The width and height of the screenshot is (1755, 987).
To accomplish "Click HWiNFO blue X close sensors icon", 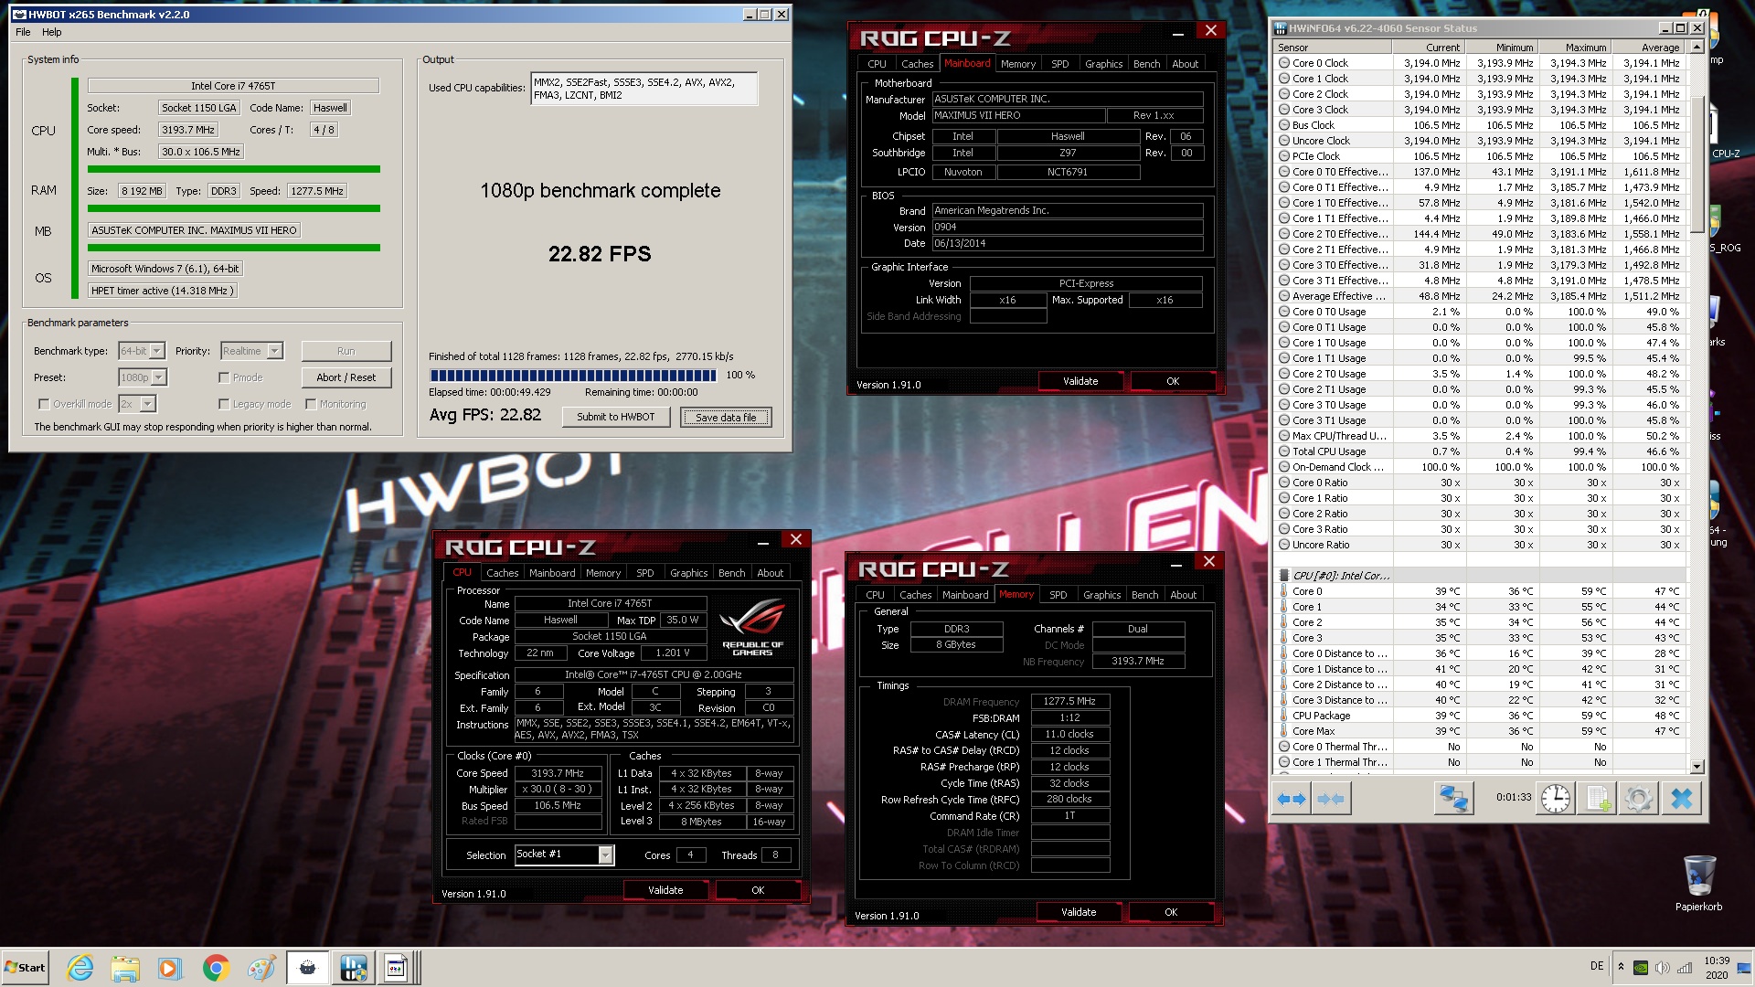I will [x=1681, y=799].
